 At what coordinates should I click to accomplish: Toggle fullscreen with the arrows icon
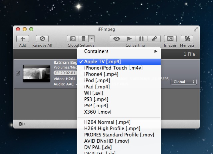[x=196, y=29]
